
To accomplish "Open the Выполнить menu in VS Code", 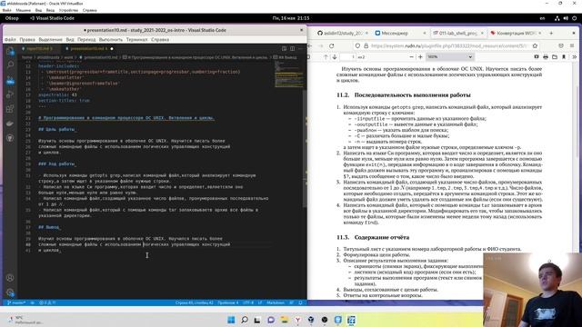I will click(111, 40).
